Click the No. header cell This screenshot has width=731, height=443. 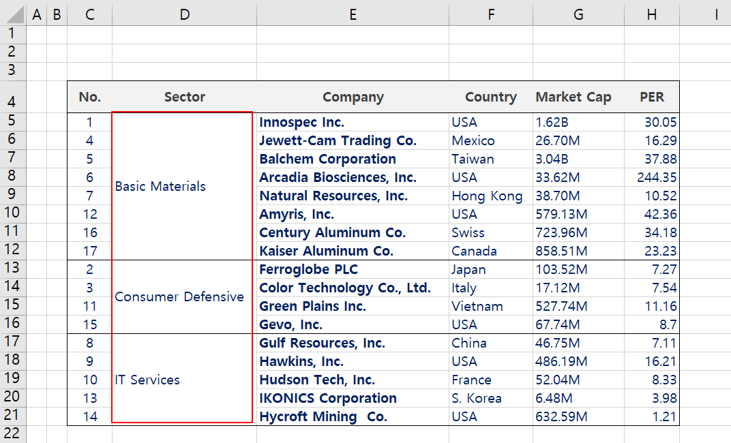(90, 97)
